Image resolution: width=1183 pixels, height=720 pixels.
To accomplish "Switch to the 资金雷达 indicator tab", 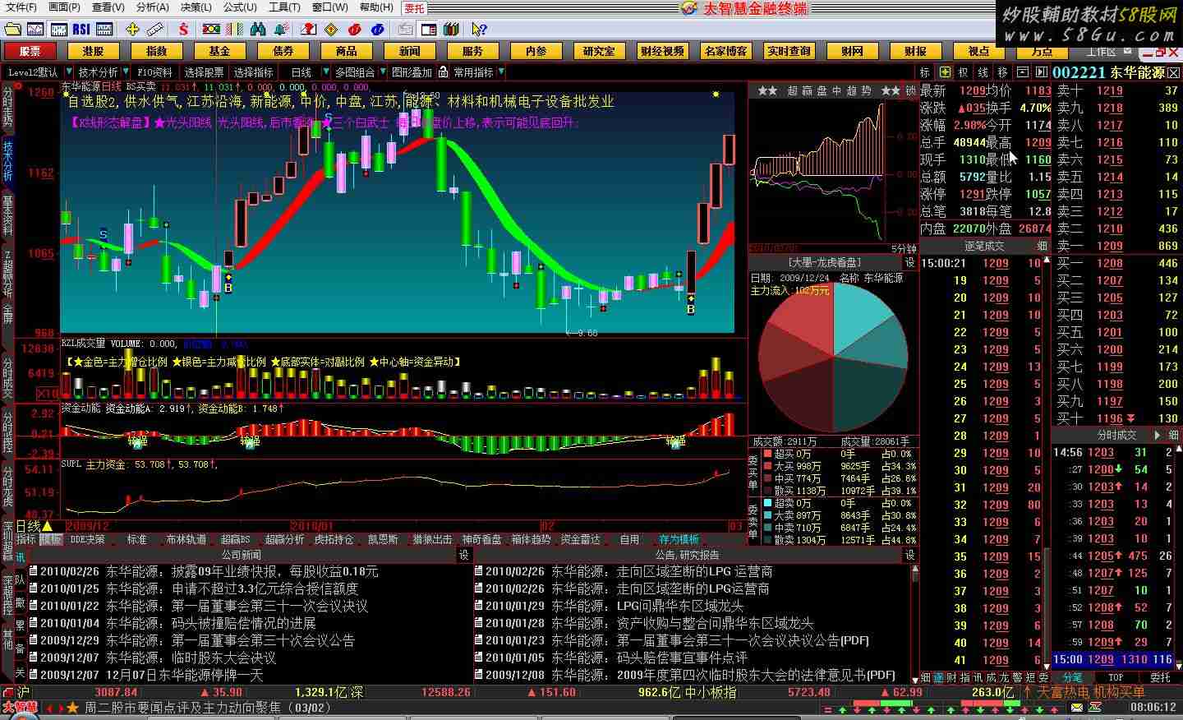I will click(x=580, y=539).
